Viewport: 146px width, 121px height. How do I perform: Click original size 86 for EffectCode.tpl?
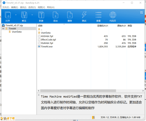124,40
